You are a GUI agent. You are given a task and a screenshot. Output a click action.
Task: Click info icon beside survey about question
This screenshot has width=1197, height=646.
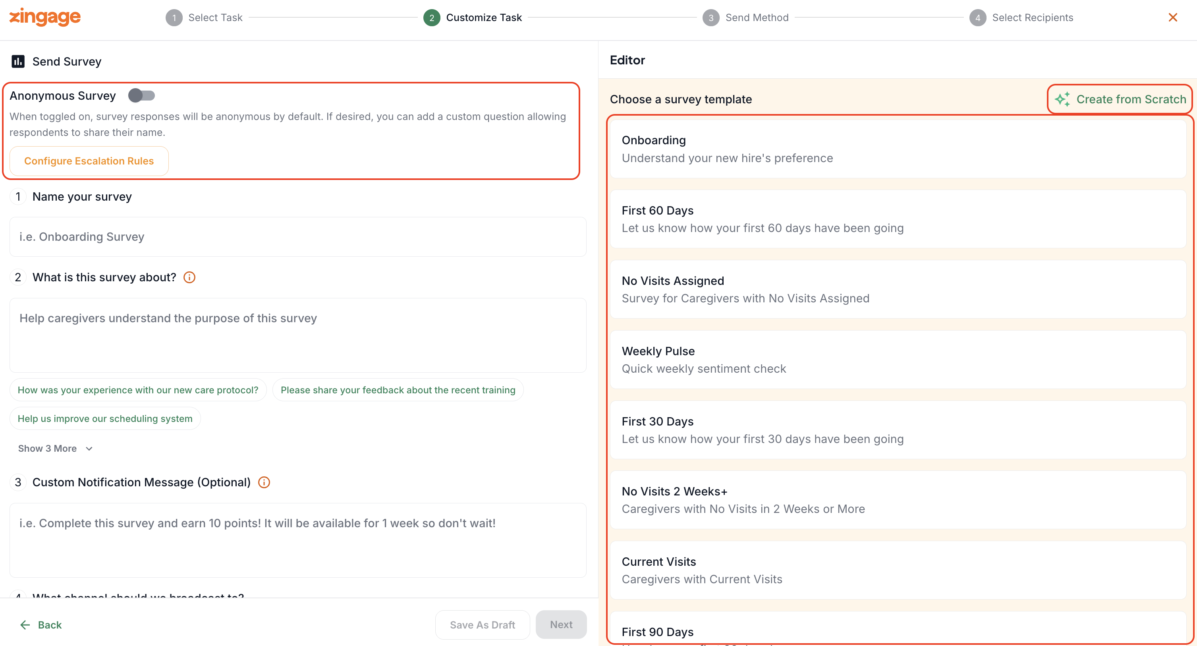click(x=189, y=277)
